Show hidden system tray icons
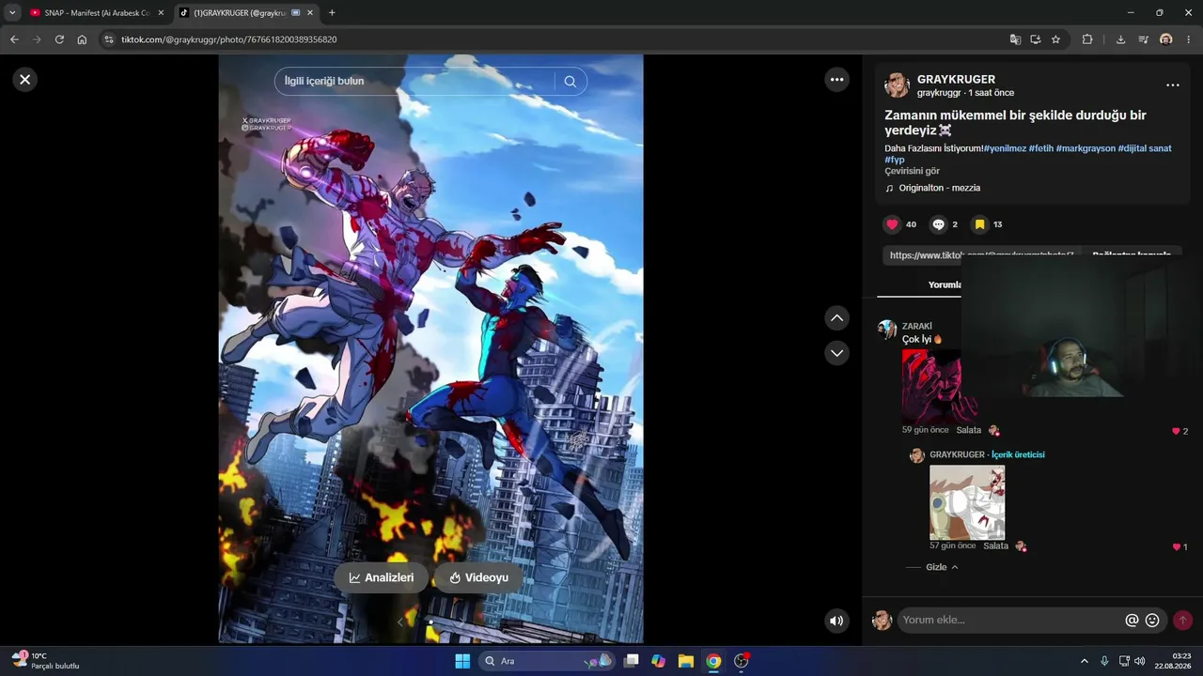Image resolution: width=1203 pixels, height=676 pixels. [1084, 661]
